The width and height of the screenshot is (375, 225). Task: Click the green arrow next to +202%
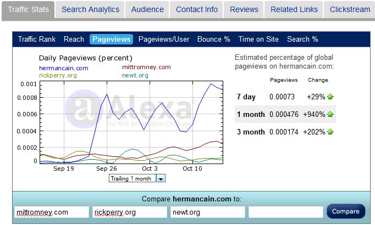(x=330, y=132)
